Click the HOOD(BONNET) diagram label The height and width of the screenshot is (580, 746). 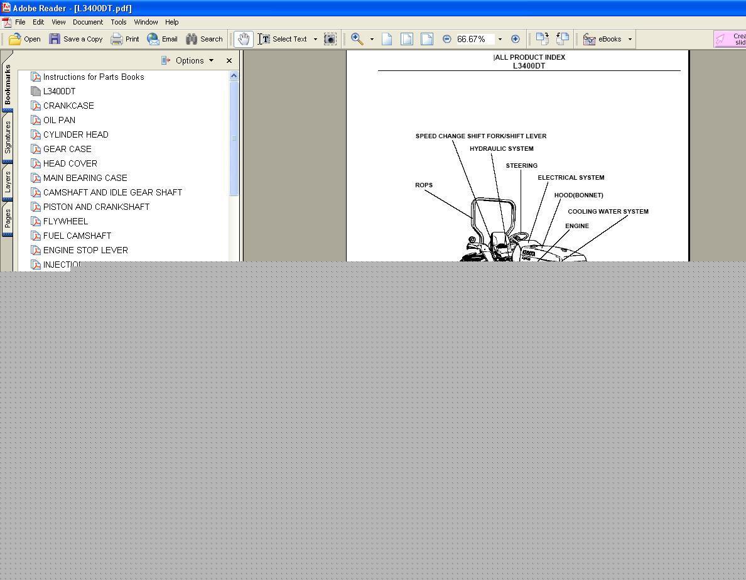(578, 195)
